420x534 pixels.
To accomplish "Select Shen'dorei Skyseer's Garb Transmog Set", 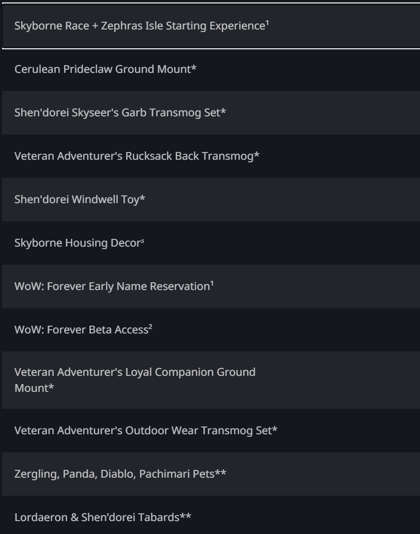I will pyautogui.click(x=211, y=112).
